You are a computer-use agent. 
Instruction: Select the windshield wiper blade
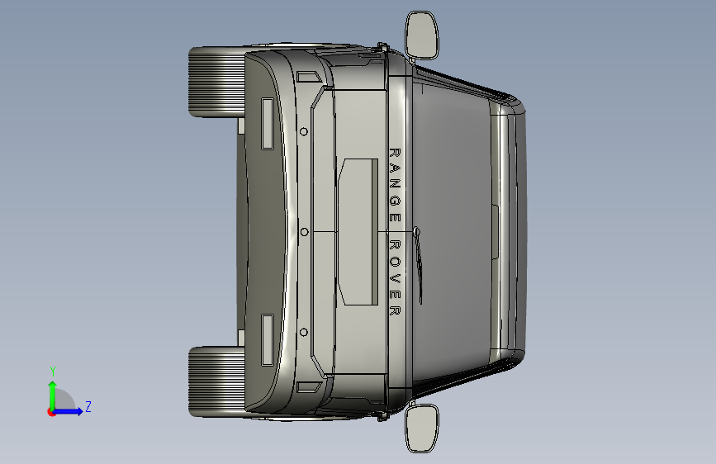coord(420,268)
